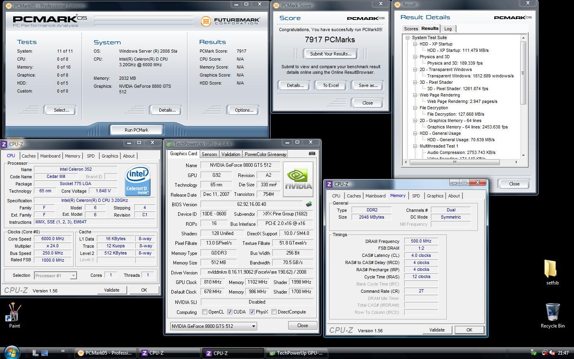Click the Z icon in Memory CPU-Z title bar
574x359 pixels.
pyautogui.click(x=329, y=184)
